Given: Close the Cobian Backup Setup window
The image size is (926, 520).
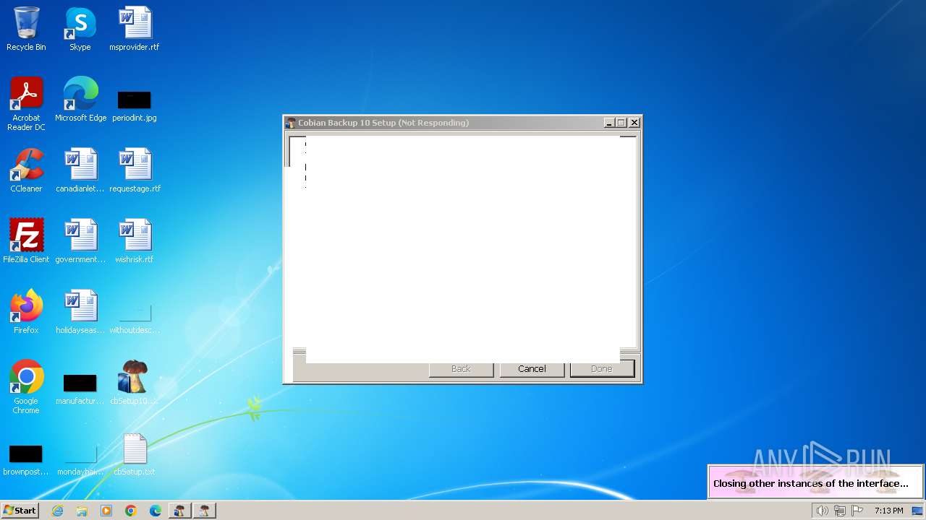Looking at the screenshot, I should point(634,123).
